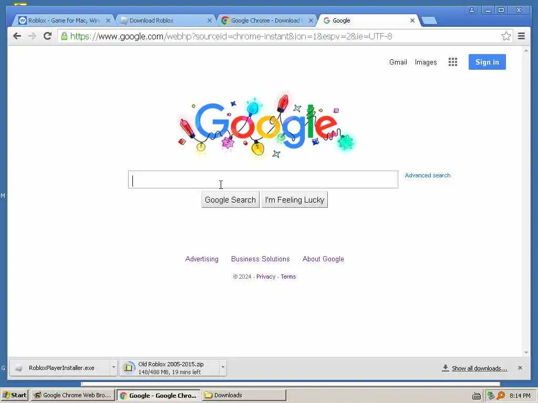
Task: Dismiss the downloads bar with its X
Action: (x=520, y=368)
